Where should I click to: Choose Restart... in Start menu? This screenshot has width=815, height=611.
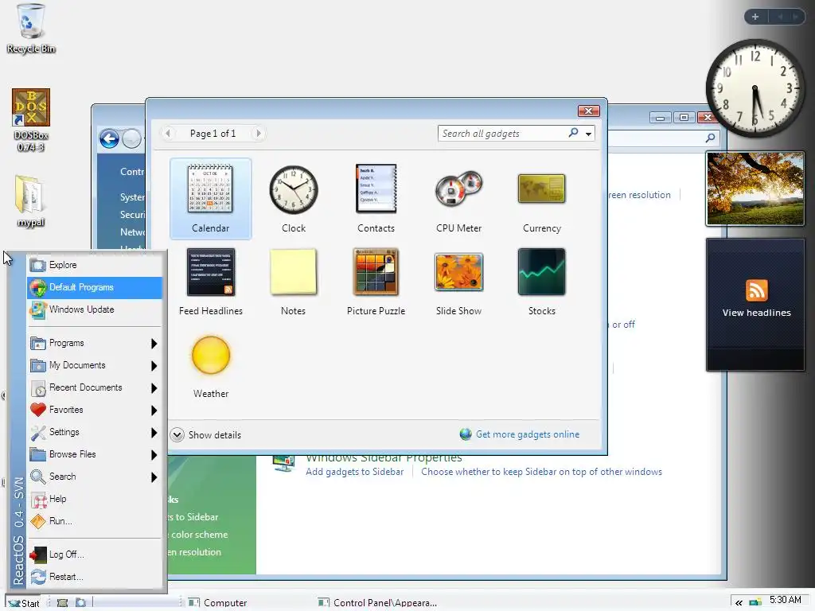tap(95, 578)
